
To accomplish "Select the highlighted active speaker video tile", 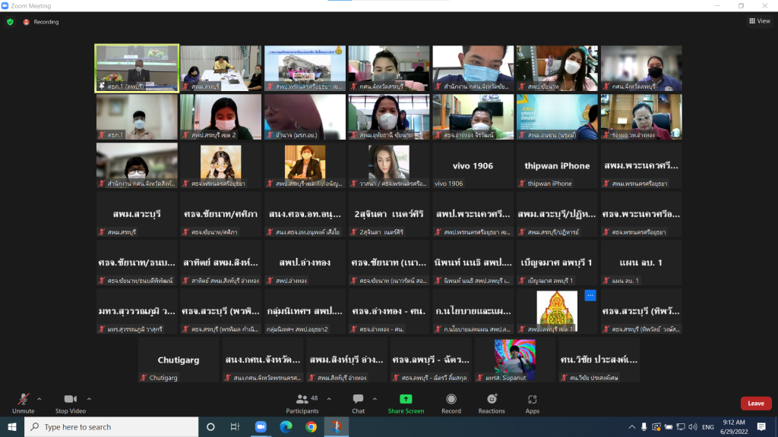I will (137, 68).
